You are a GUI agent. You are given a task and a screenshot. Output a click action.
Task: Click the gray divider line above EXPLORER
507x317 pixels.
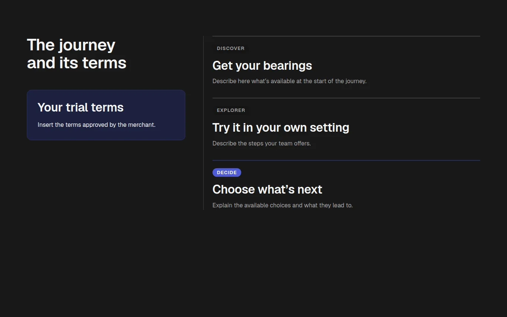tap(346, 98)
